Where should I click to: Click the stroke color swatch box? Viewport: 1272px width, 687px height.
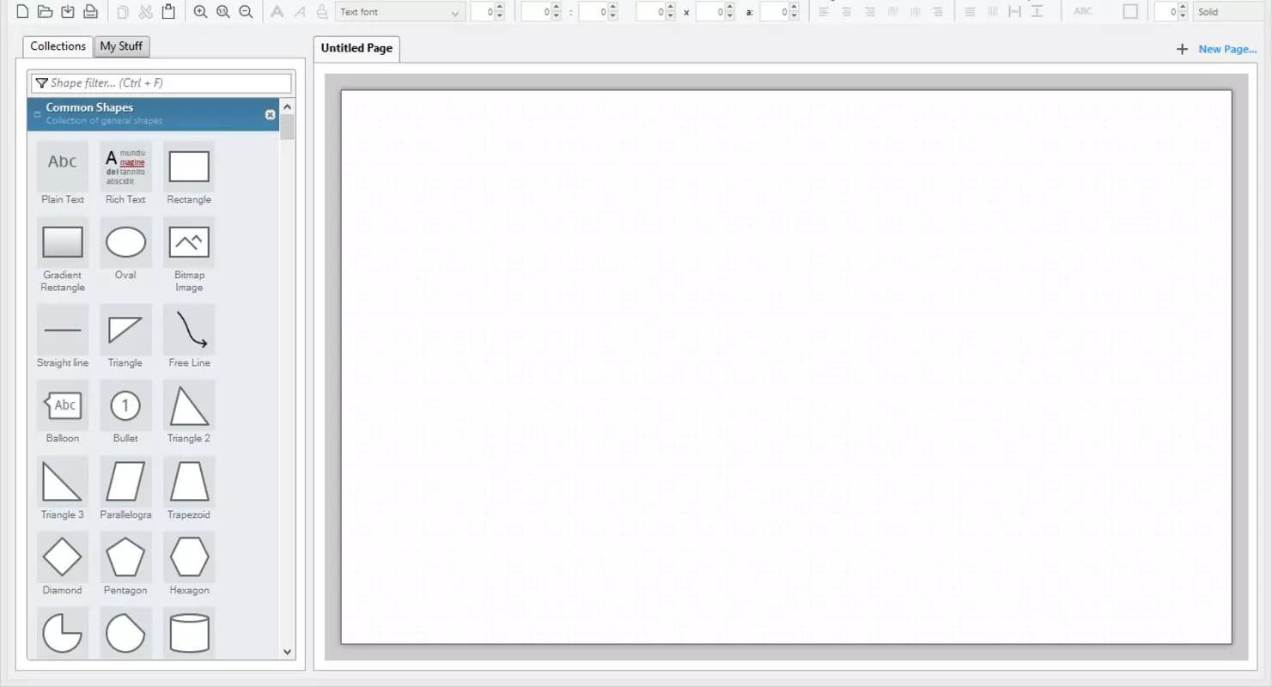[1130, 12]
